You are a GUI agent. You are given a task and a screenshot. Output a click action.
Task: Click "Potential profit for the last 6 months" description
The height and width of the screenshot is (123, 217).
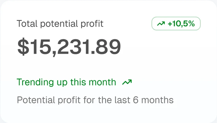coord(95,100)
